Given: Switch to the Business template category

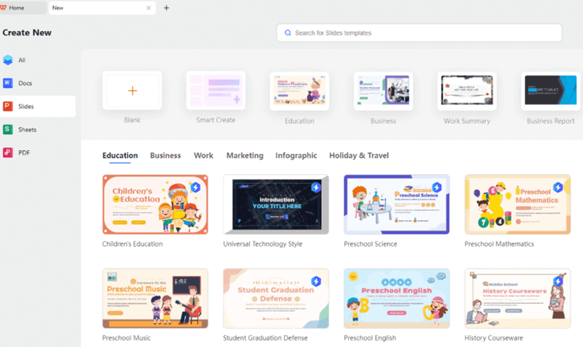Looking at the screenshot, I should click(x=165, y=155).
